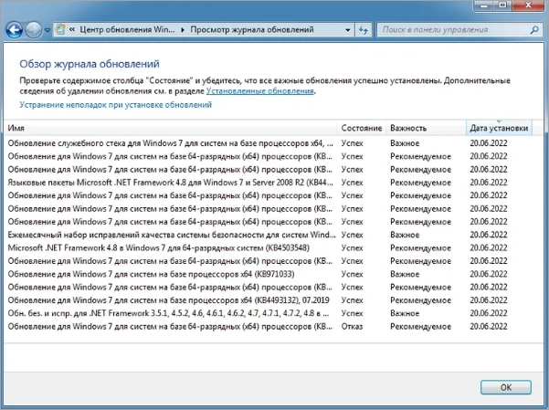Go back with the blue Back arrow
Viewport: 549px width, 410px height.
[15, 30]
